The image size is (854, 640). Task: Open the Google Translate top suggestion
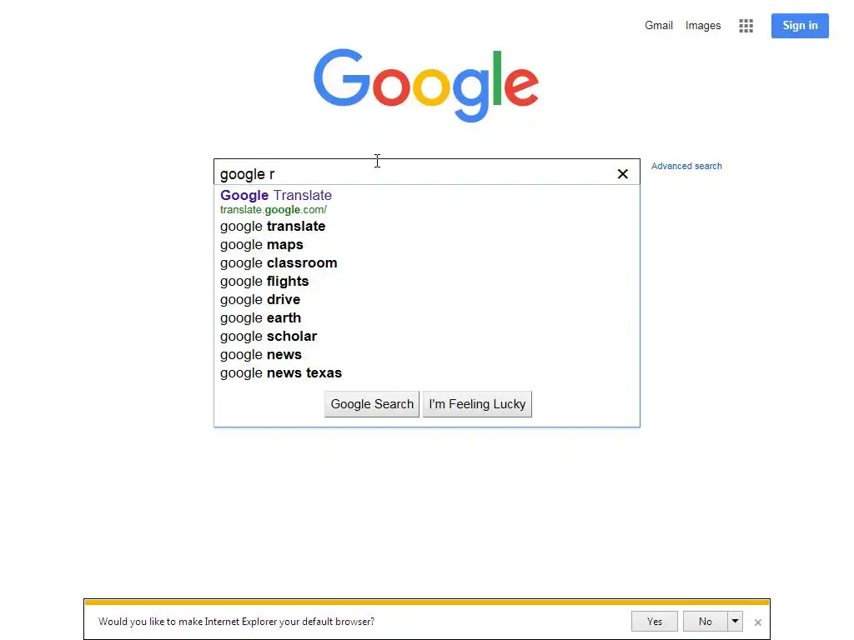(275, 195)
